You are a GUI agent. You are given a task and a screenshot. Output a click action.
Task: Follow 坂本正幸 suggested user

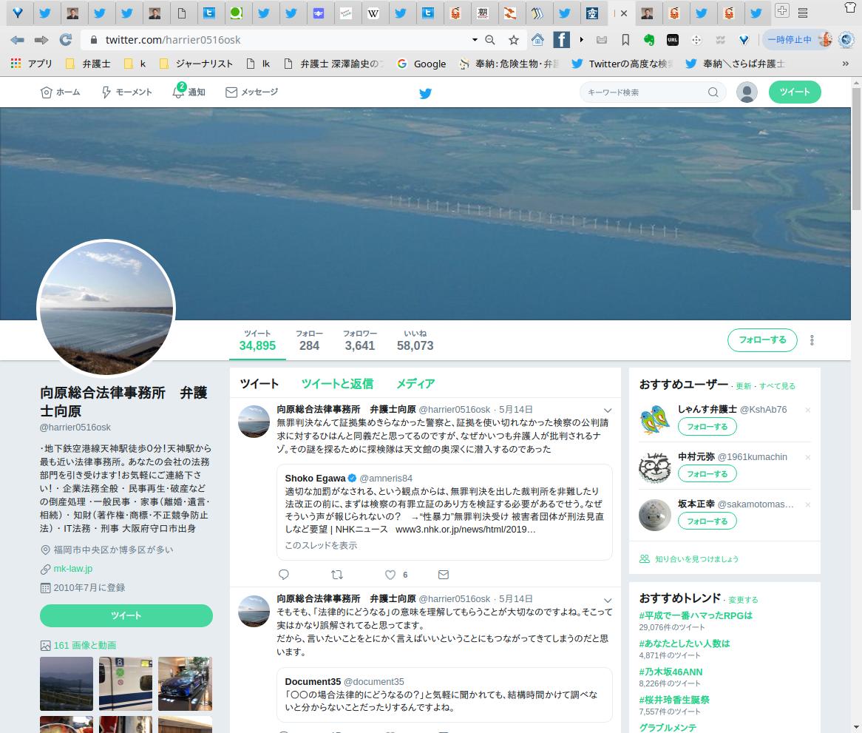click(707, 521)
